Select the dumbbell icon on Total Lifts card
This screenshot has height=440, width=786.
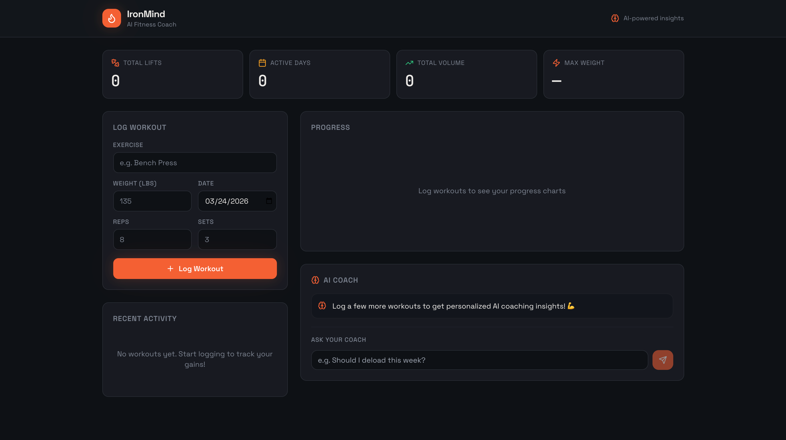[115, 63]
